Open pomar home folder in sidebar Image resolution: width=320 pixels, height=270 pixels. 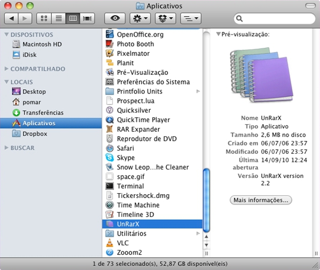pos(26,102)
